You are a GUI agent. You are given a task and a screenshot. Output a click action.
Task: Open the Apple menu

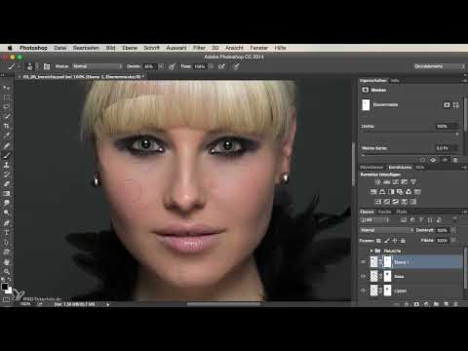click(x=10, y=48)
